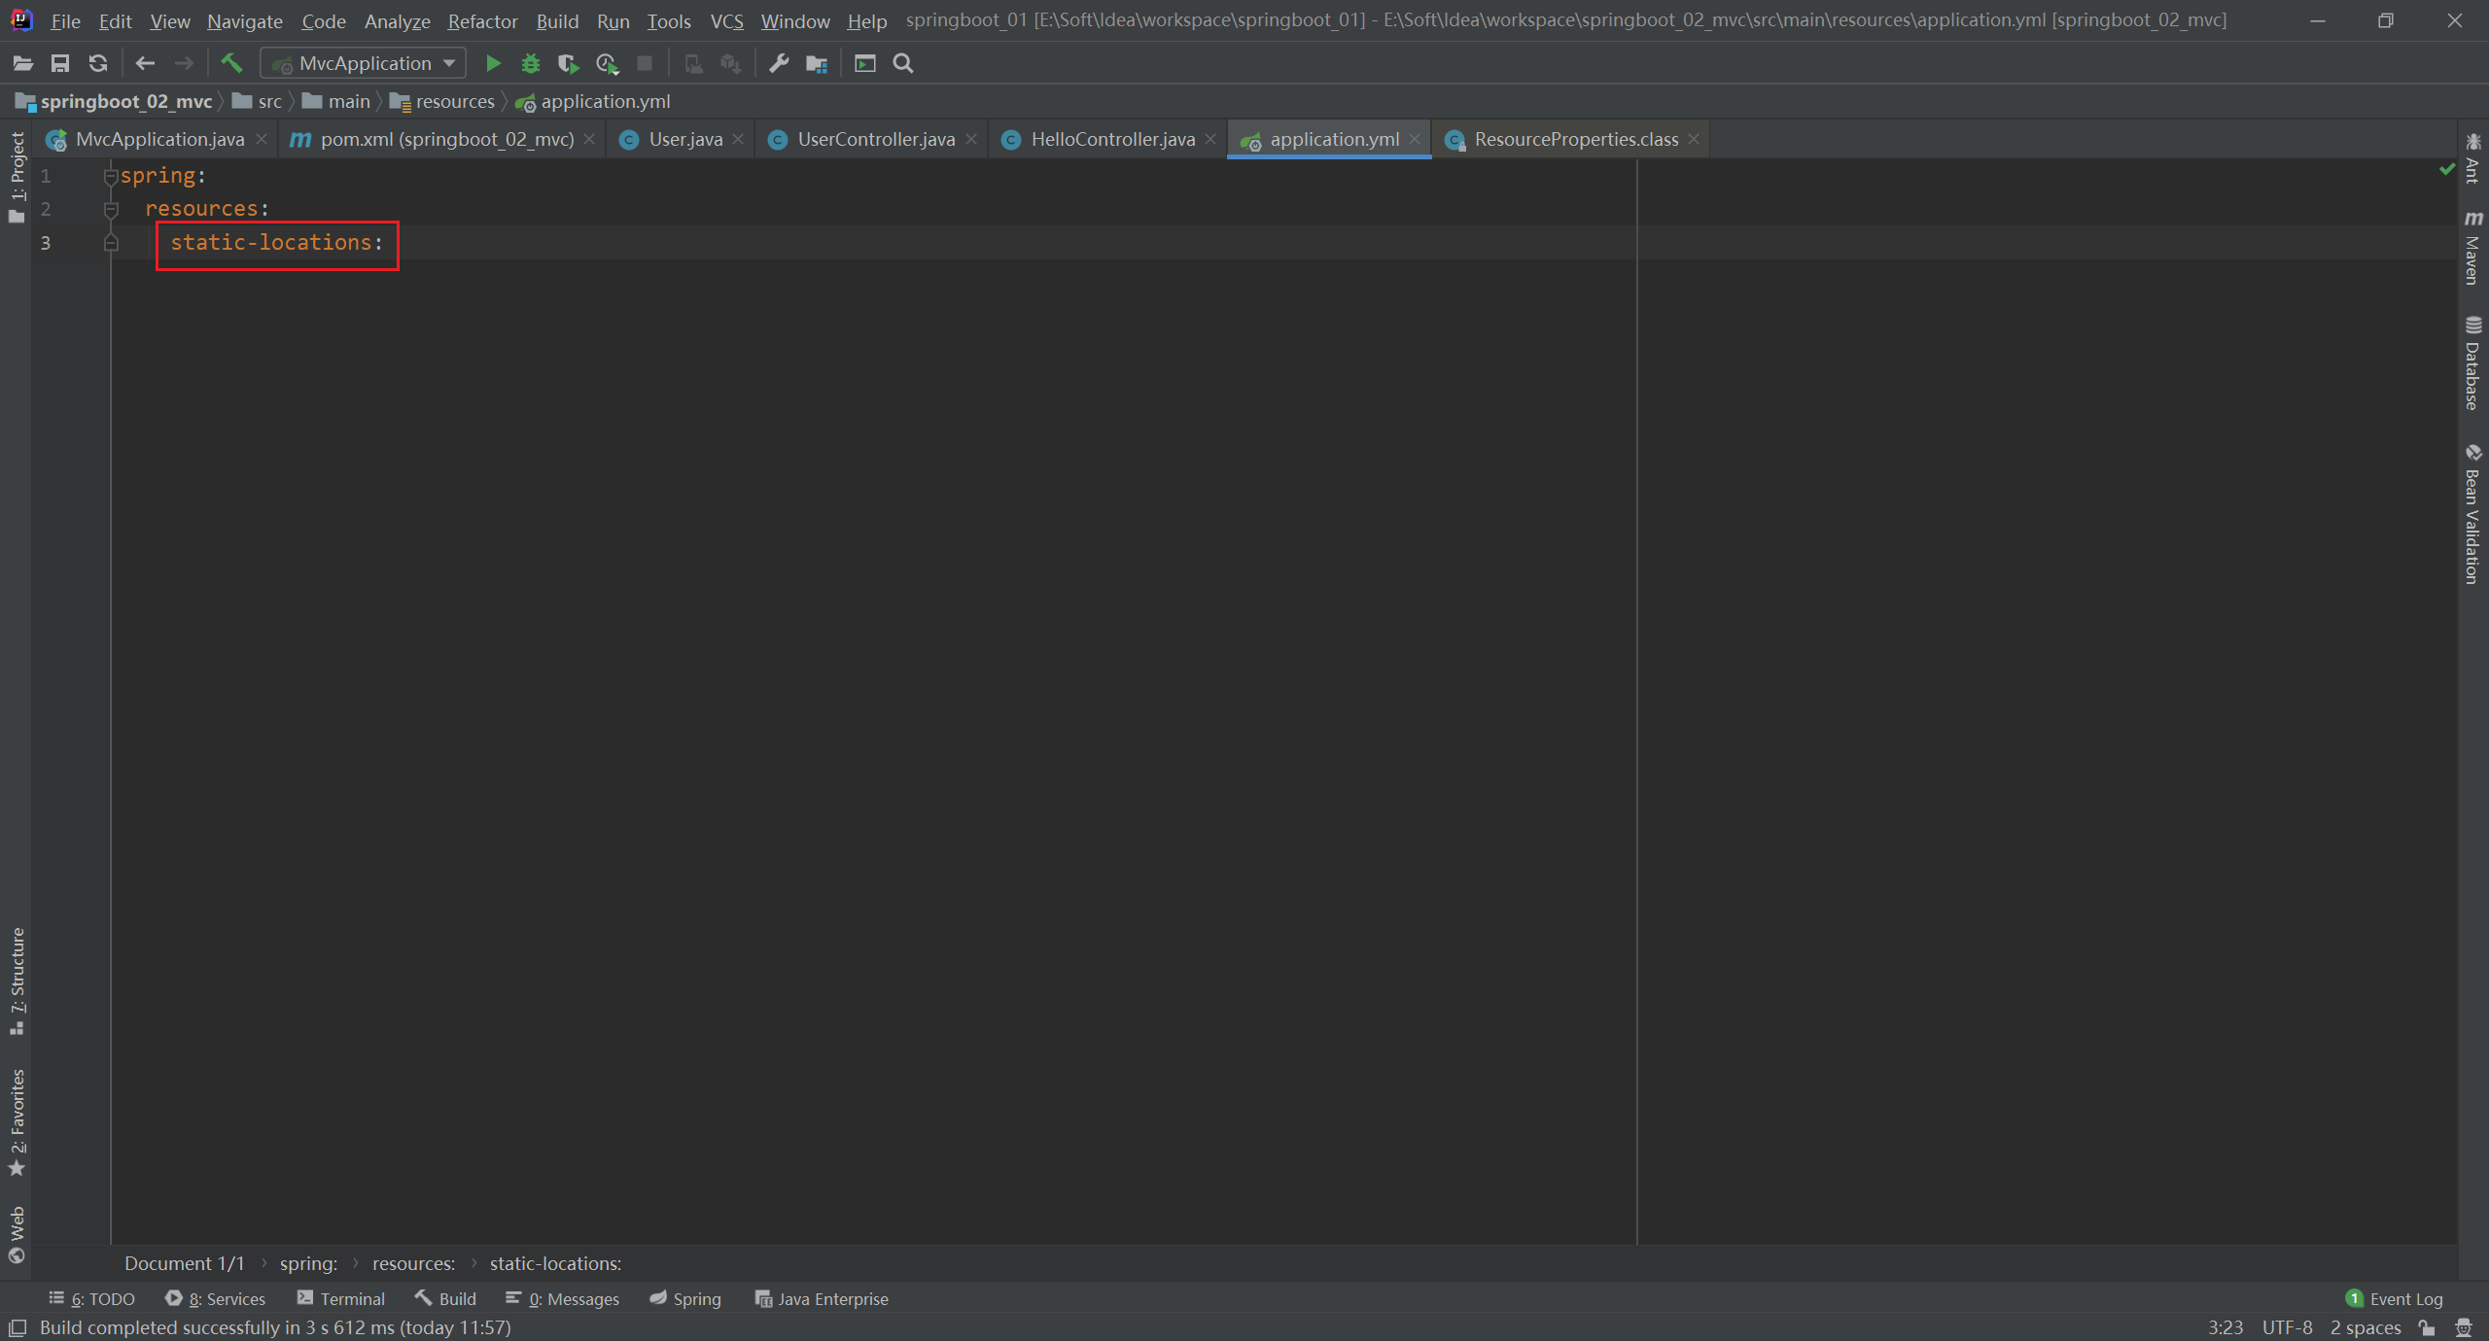Close the application.yml tab
2489x1341 pixels.
[1415, 140]
